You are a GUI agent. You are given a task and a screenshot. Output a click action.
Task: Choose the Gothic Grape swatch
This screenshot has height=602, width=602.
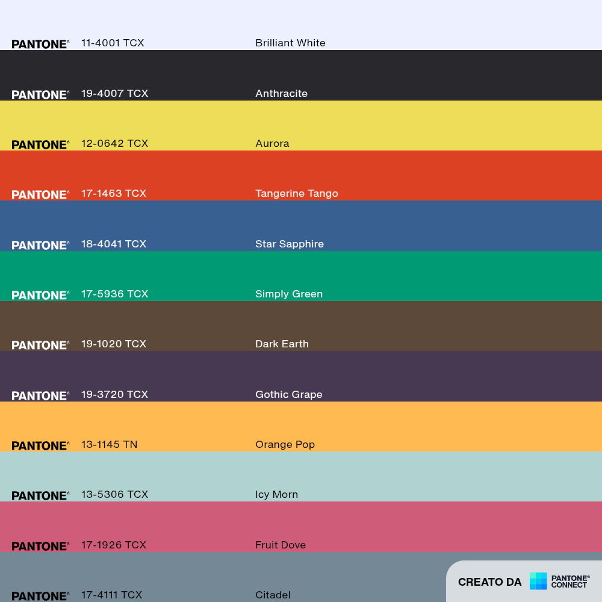(301, 376)
